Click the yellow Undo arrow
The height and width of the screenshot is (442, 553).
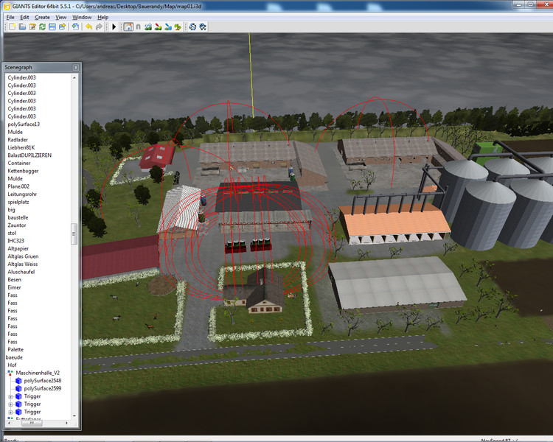click(x=89, y=27)
